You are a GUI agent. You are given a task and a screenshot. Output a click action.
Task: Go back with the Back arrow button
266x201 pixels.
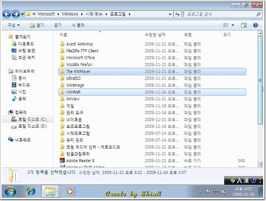(7, 14)
